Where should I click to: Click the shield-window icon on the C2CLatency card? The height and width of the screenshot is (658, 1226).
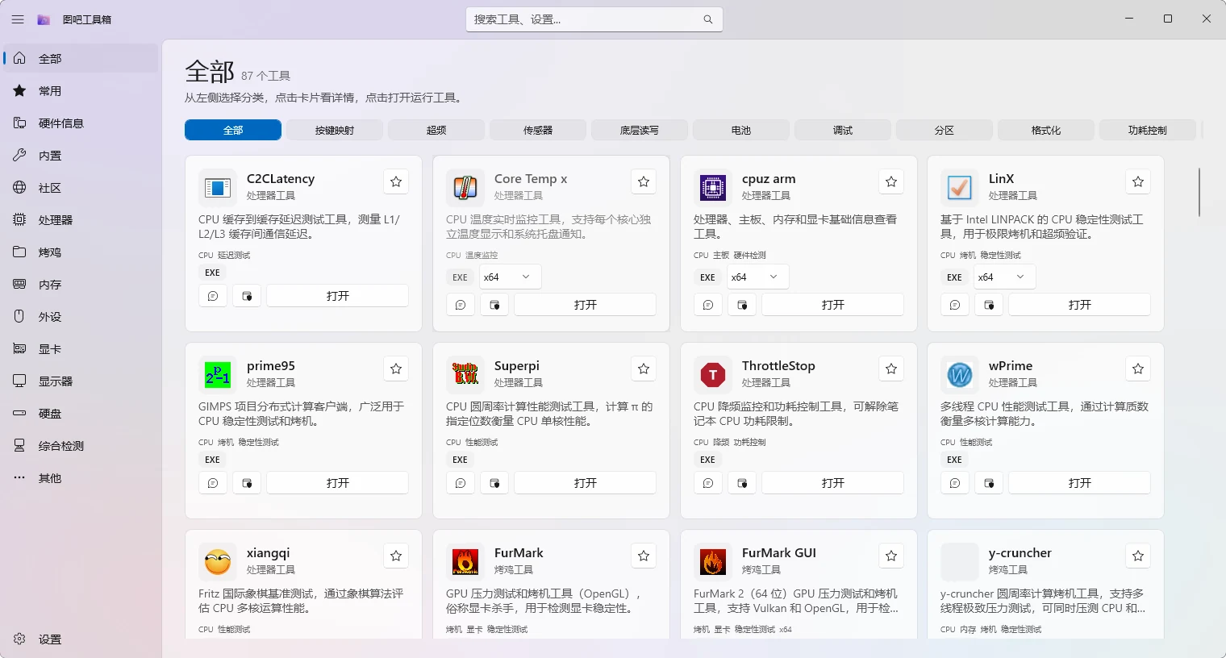point(247,296)
